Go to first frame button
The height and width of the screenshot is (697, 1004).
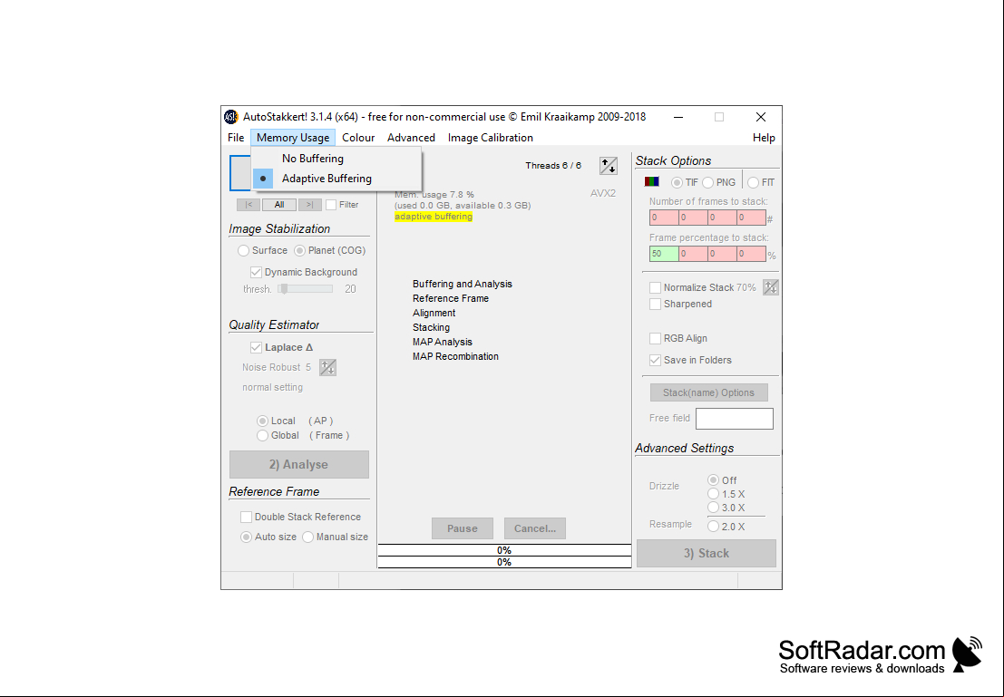click(x=249, y=205)
